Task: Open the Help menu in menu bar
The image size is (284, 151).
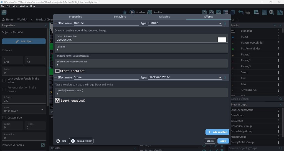Action: 32,6
